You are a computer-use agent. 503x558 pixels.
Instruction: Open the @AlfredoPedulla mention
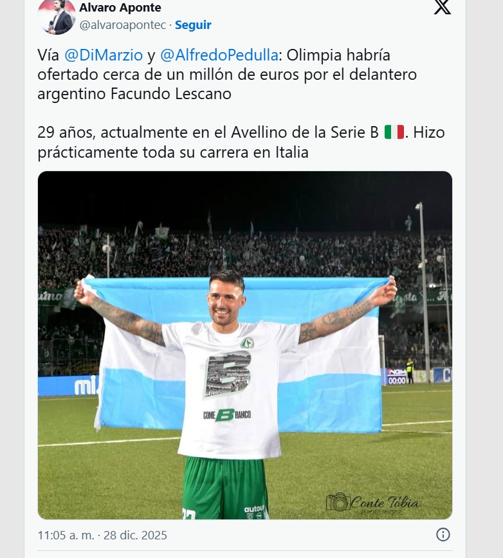218,56
